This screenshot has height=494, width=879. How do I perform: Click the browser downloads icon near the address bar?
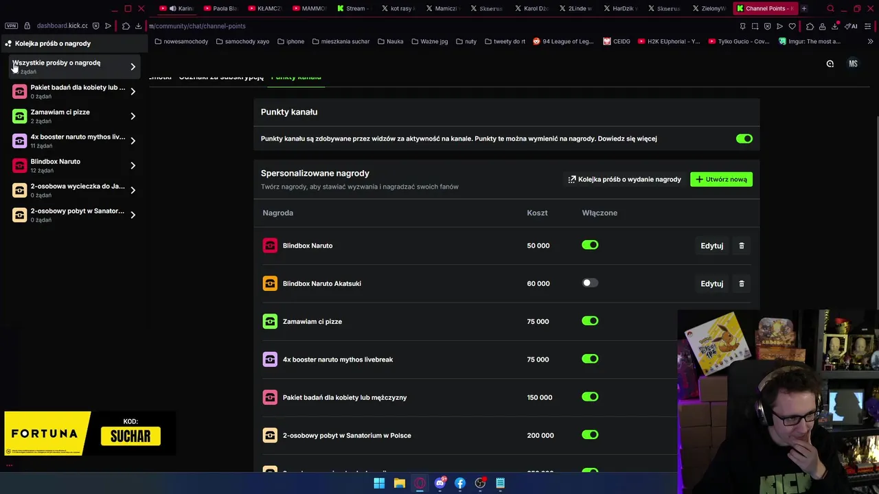138,26
